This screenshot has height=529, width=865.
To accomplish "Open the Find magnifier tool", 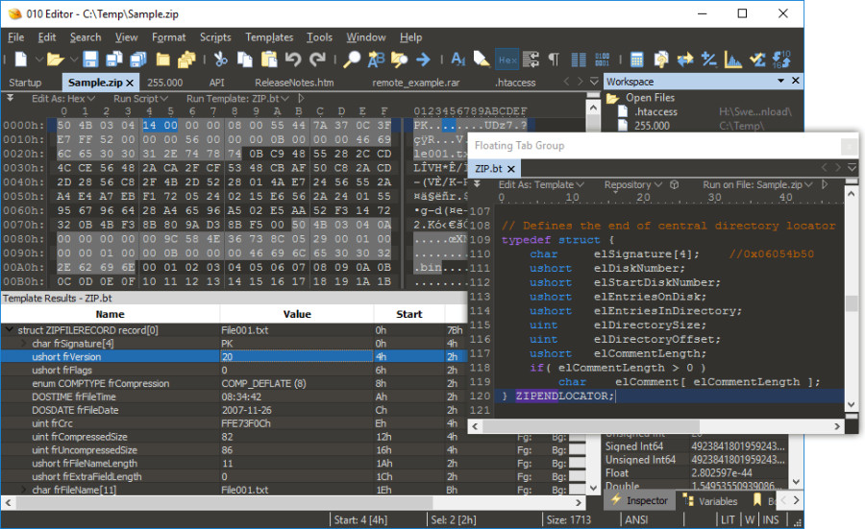I will coord(352,59).
